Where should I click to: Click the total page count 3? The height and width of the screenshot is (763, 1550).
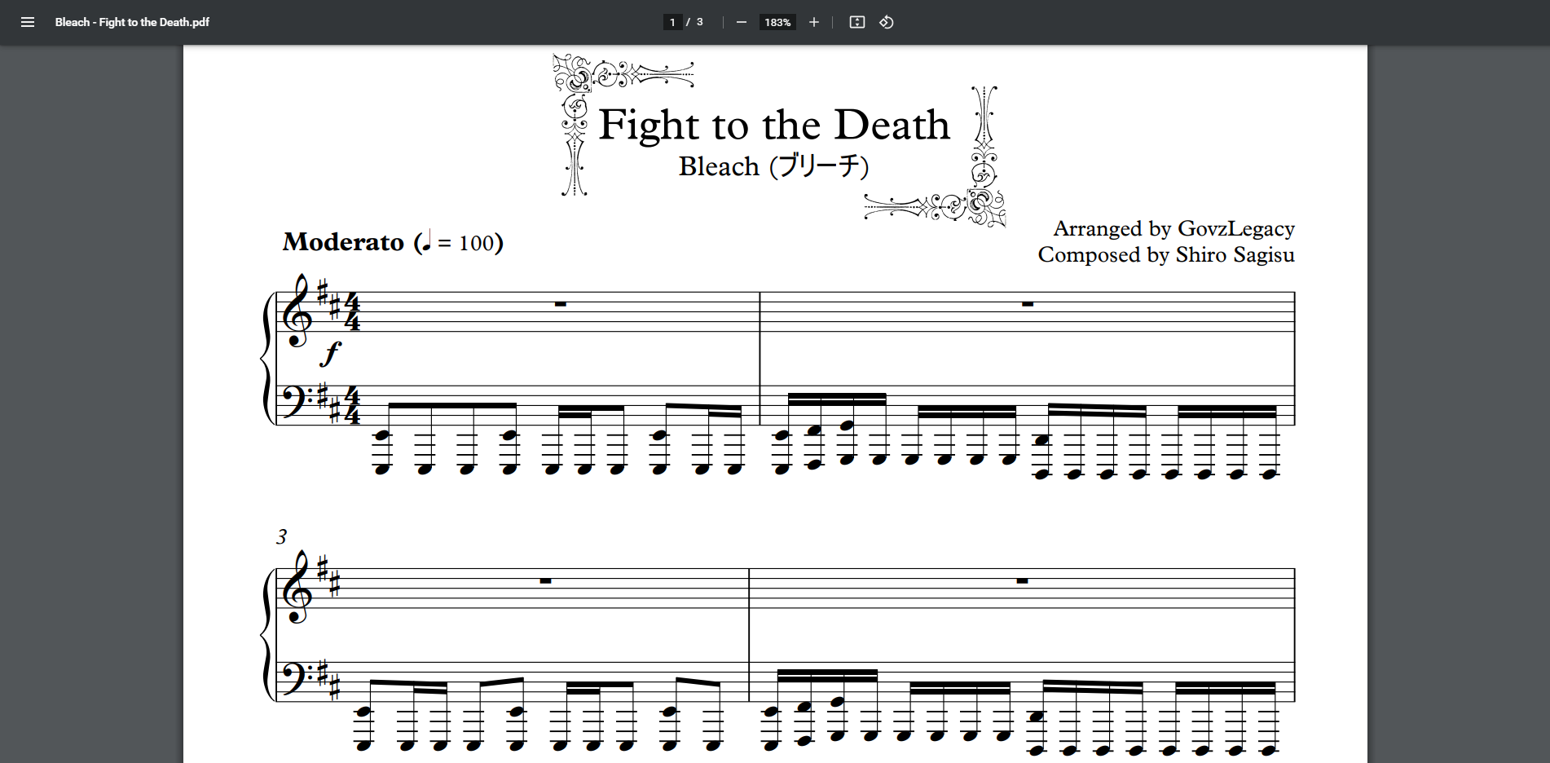click(x=699, y=22)
